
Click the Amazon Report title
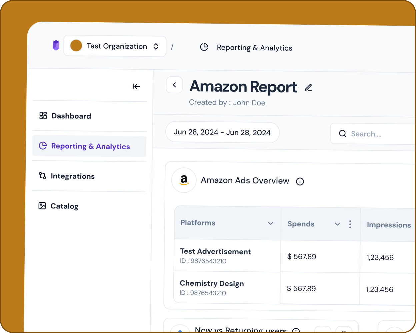tap(243, 87)
